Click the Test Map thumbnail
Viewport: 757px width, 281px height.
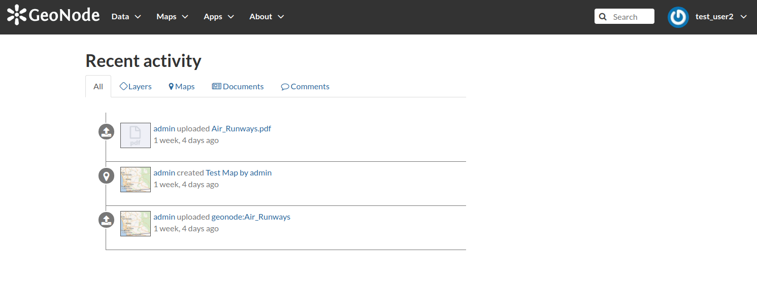(136, 180)
